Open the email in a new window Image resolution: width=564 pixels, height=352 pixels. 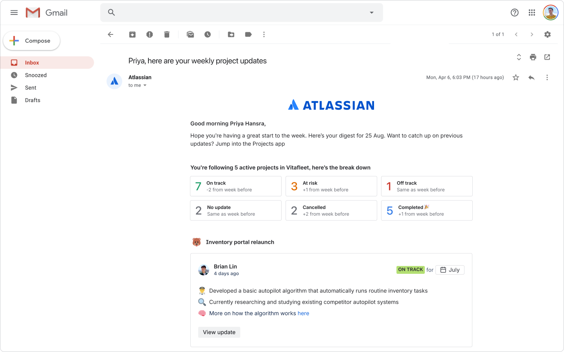(x=547, y=57)
